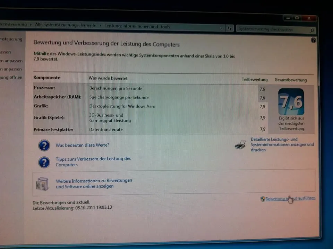Click 'Datentransferrate' text
Image resolution: width=333 pixels, height=249 pixels.
coord(106,130)
